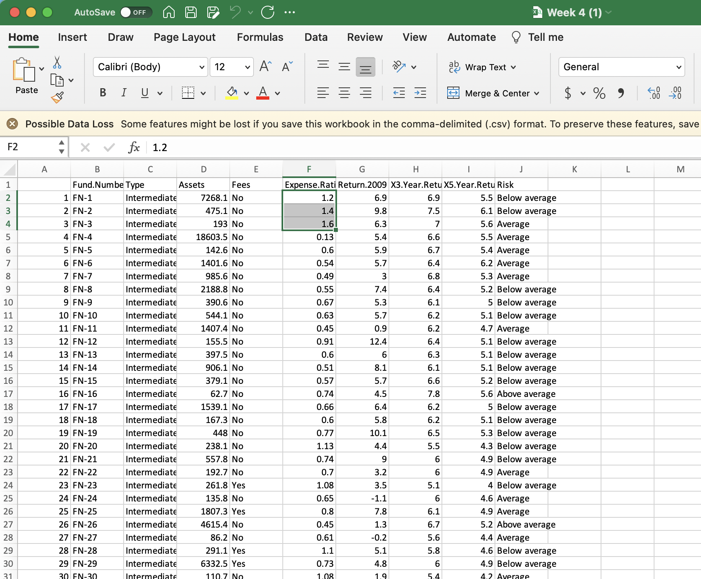The width and height of the screenshot is (701, 579).
Task: Click the Increase Indent icon
Action: (x=420, y=93)
